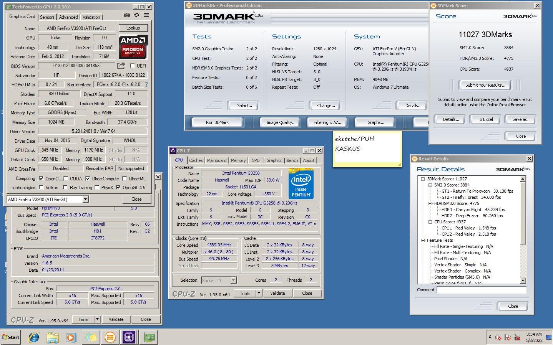Collapse the 3DMark Score tree node
553x345 pixels.
click(x=423, y=179)
